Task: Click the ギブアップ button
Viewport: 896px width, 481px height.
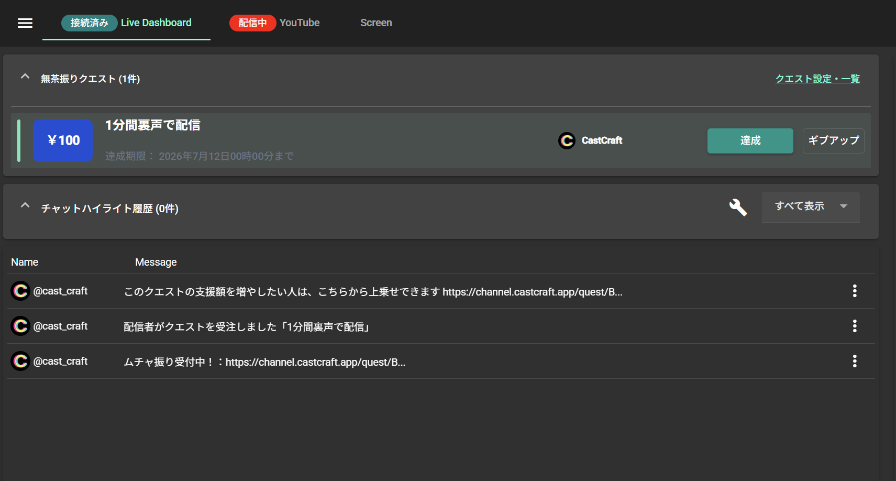Action: pos(833,140)
